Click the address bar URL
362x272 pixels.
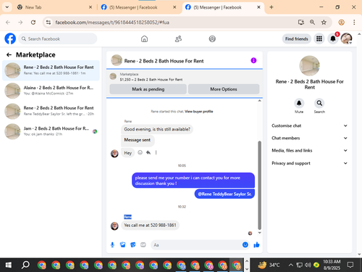pyautogui.click(x=112, y=22)
